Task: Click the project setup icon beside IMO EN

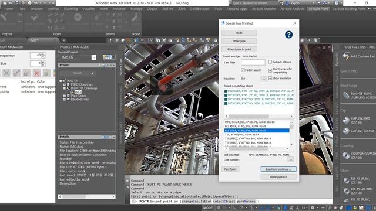Action: (x=105, y=57)
